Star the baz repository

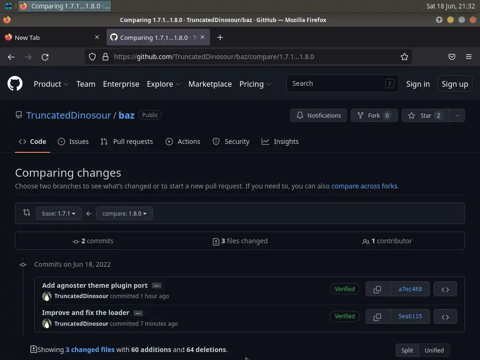pyautogui.click(x=426, y=115)
